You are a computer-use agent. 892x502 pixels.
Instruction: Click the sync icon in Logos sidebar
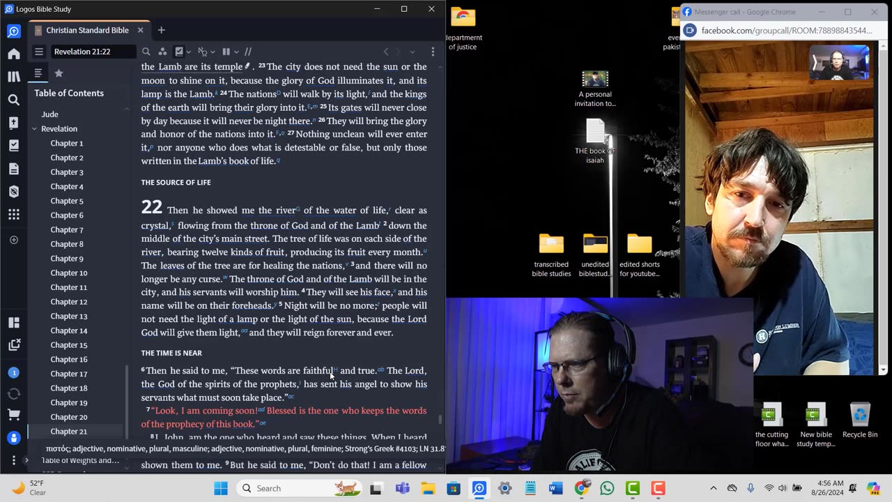(14, 394)
